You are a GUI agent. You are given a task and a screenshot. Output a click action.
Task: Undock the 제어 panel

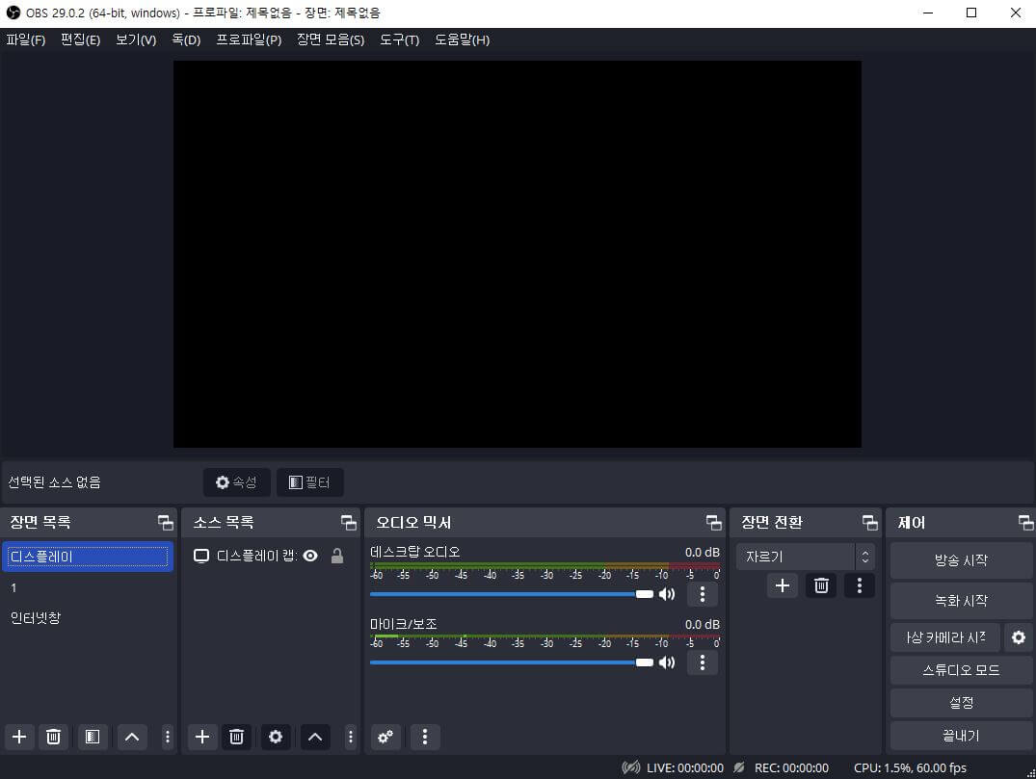[1026, 523]
